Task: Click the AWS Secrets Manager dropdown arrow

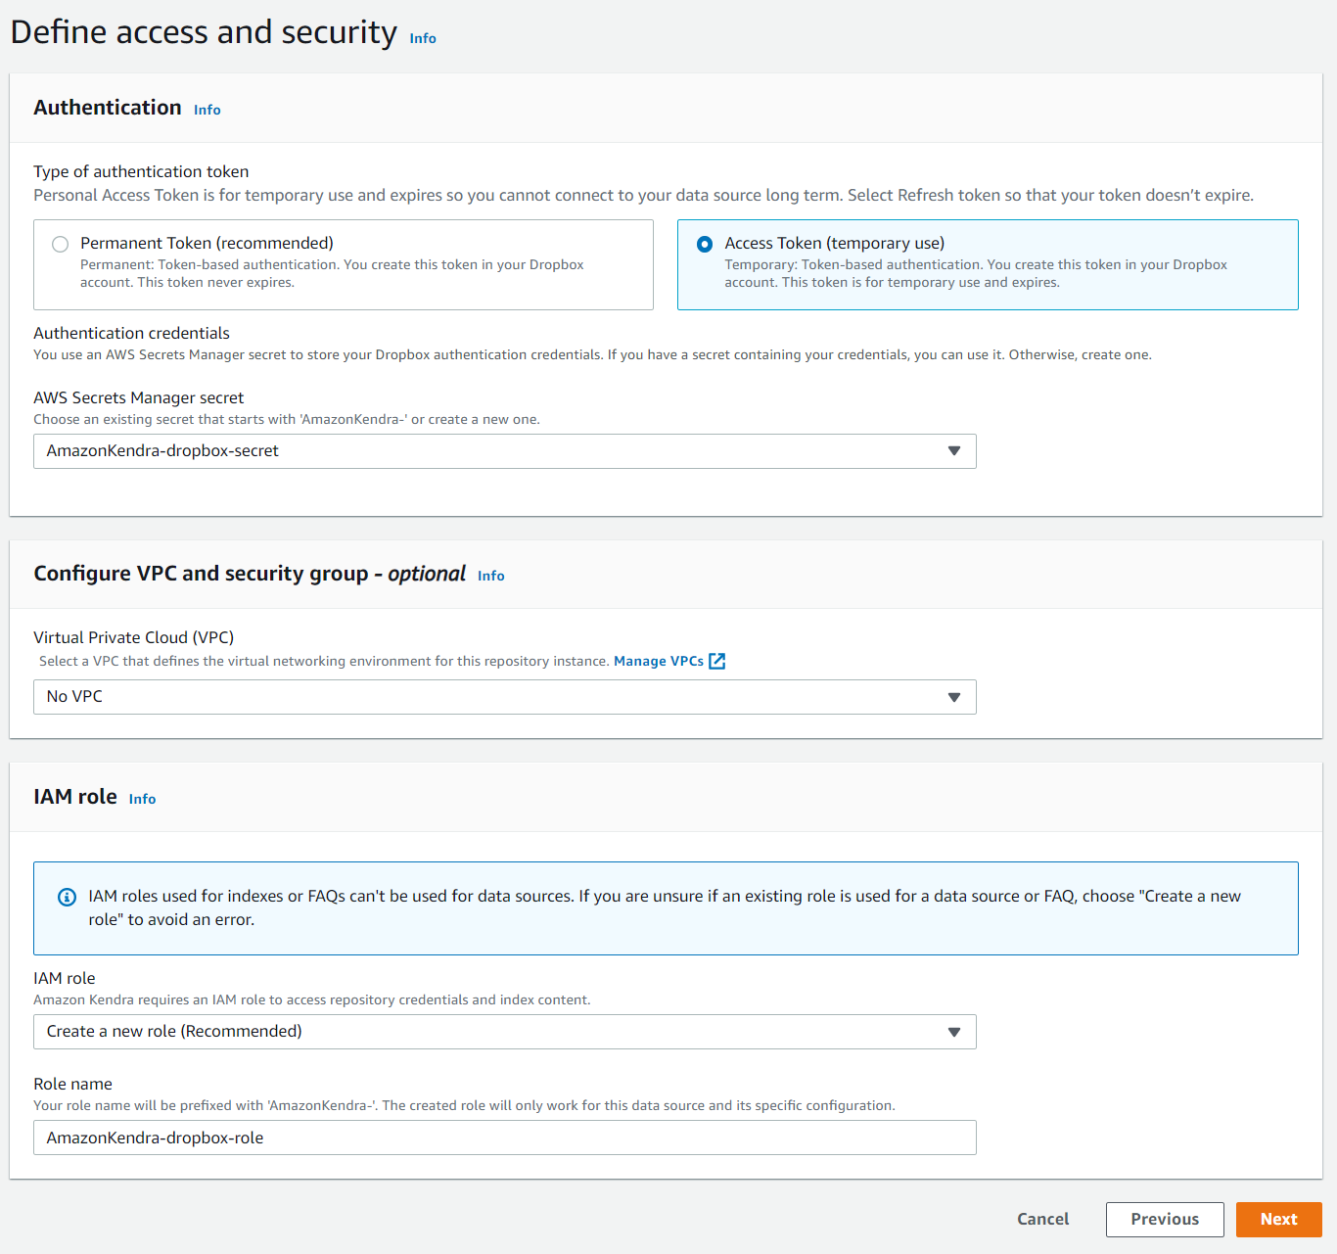Action: [954, 451]
